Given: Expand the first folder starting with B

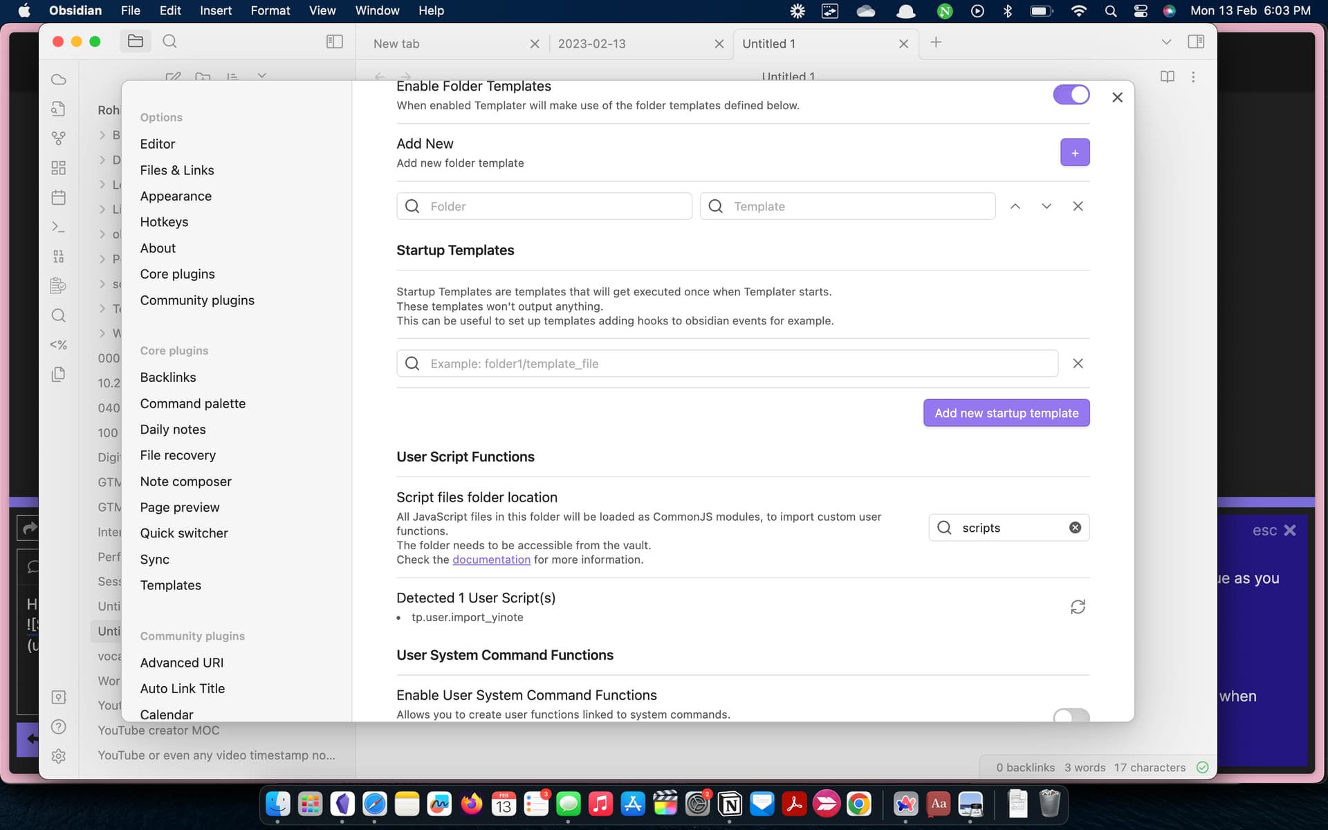Looking at the screenshot, I should point(102,135).
